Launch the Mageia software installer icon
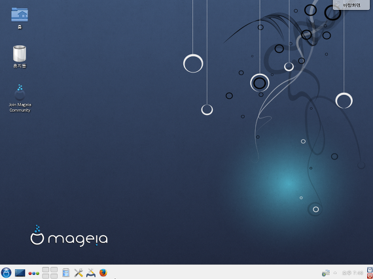Screen dimensions: 373x279 [x=91, y=273]
